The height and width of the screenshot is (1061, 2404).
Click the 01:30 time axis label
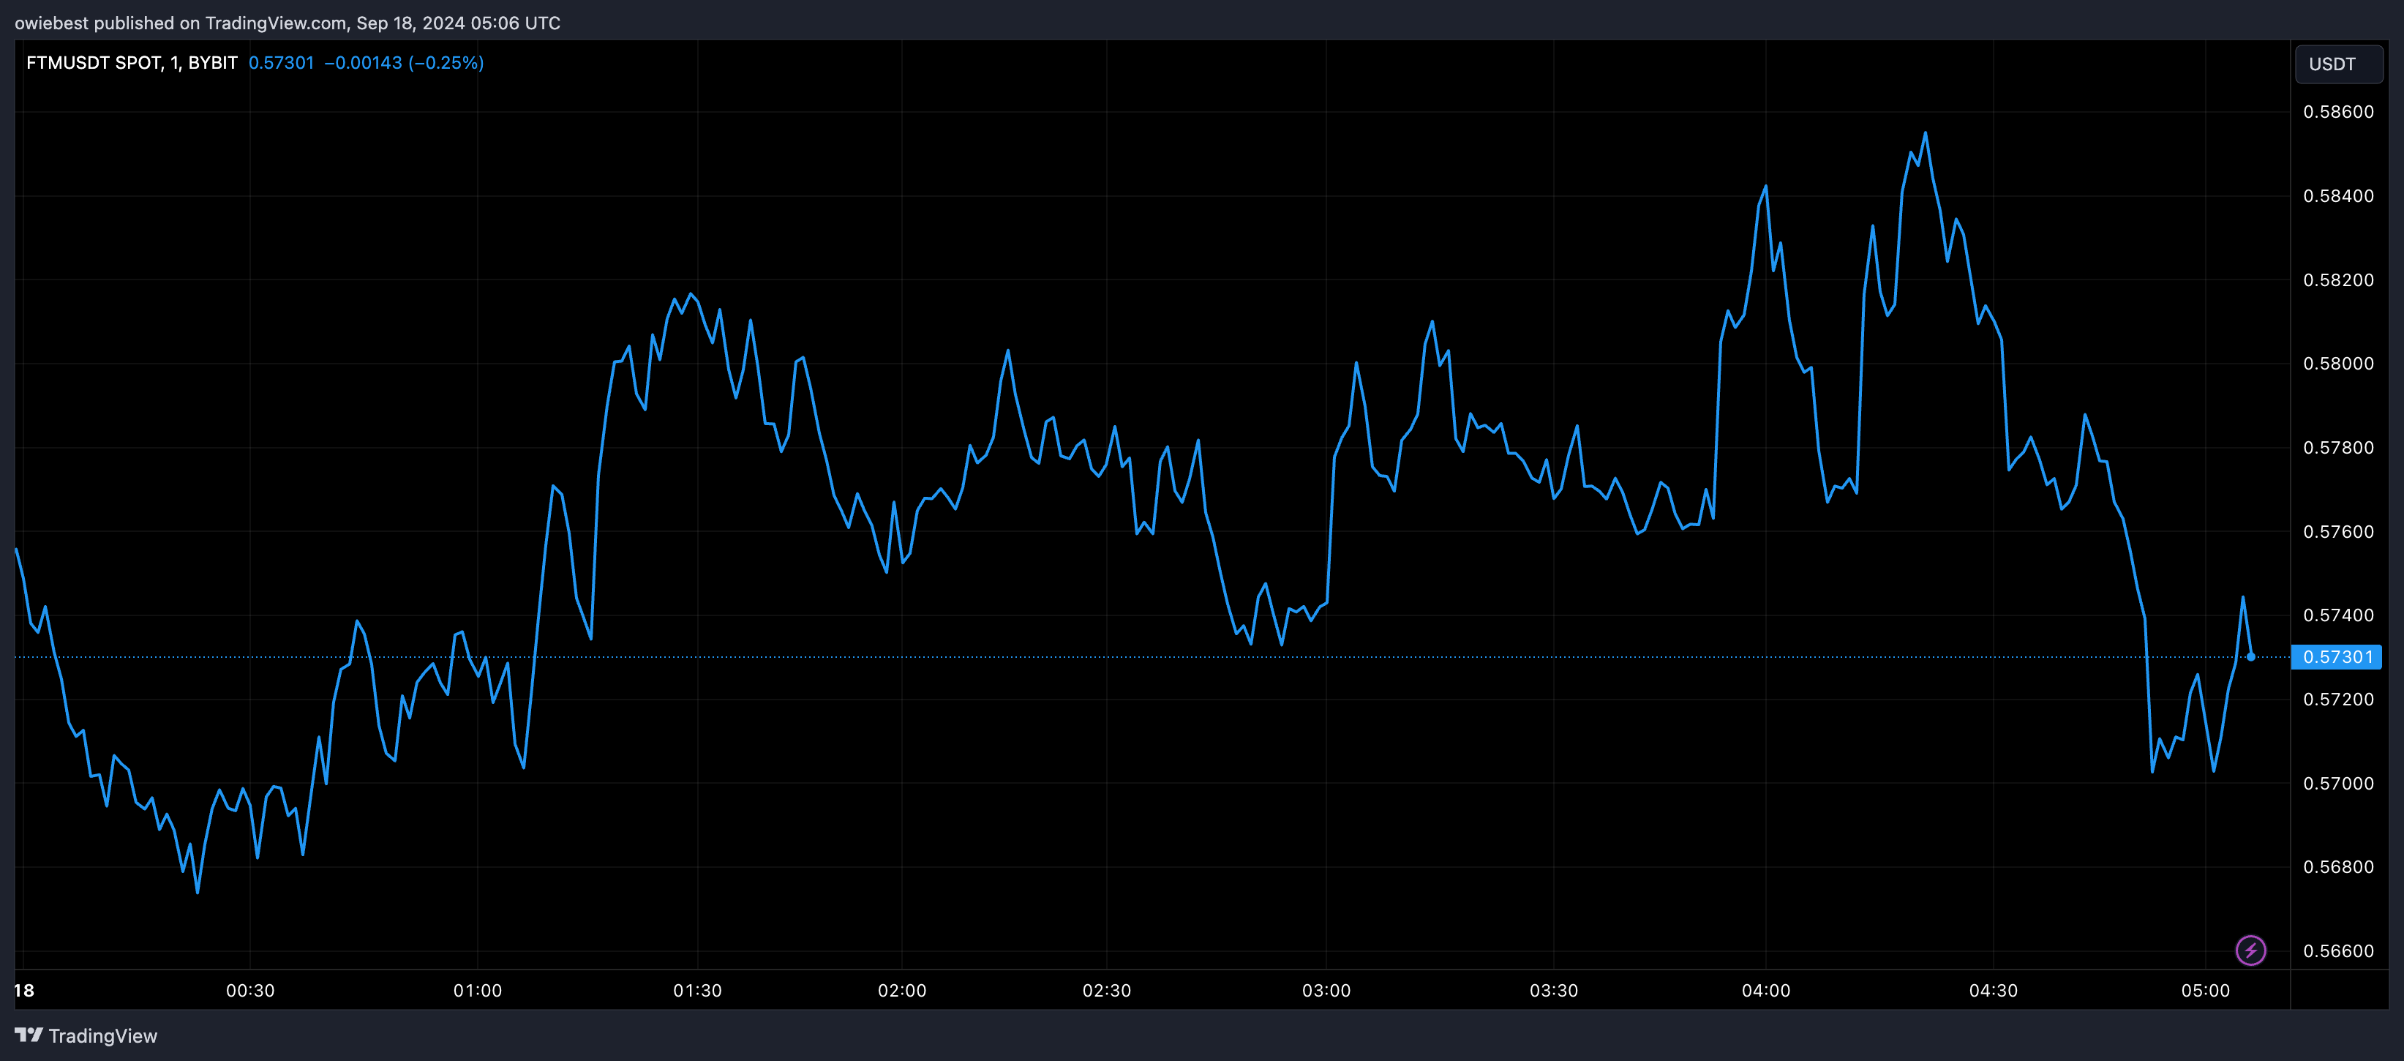(x=698, y=990)
